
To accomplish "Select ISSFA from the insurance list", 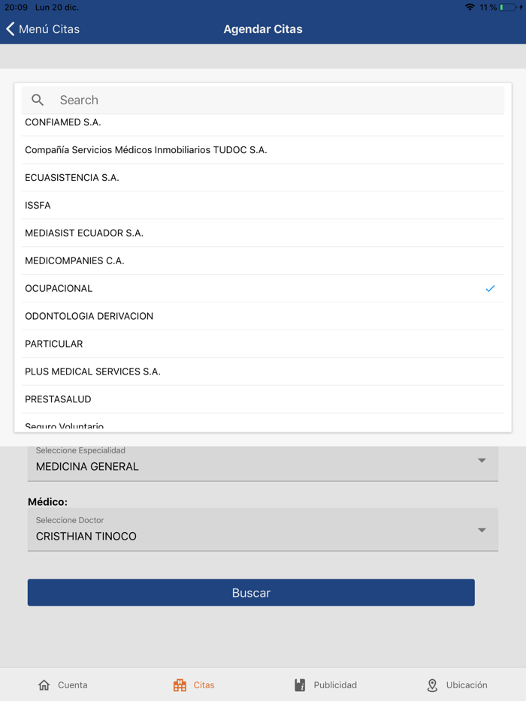I will [263, 205].
